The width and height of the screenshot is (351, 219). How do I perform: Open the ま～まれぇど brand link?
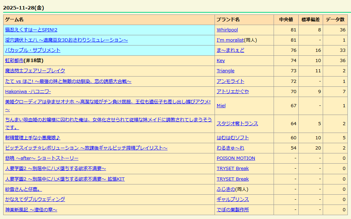point(230,50)
